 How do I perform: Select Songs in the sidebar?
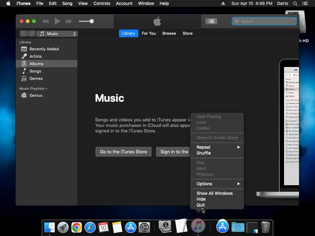[46, 71]
